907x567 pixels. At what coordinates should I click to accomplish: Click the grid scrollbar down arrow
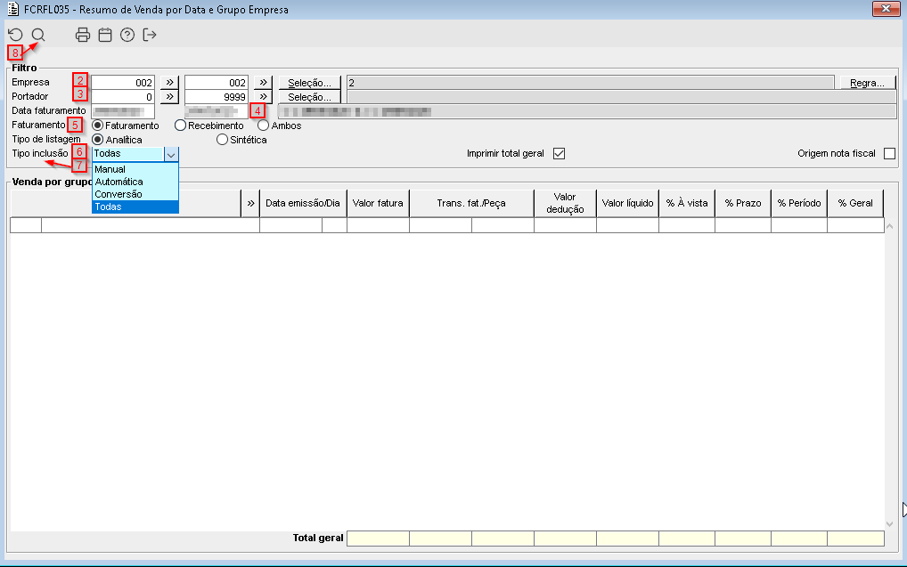pyautogui.click(x=890, y=524)
